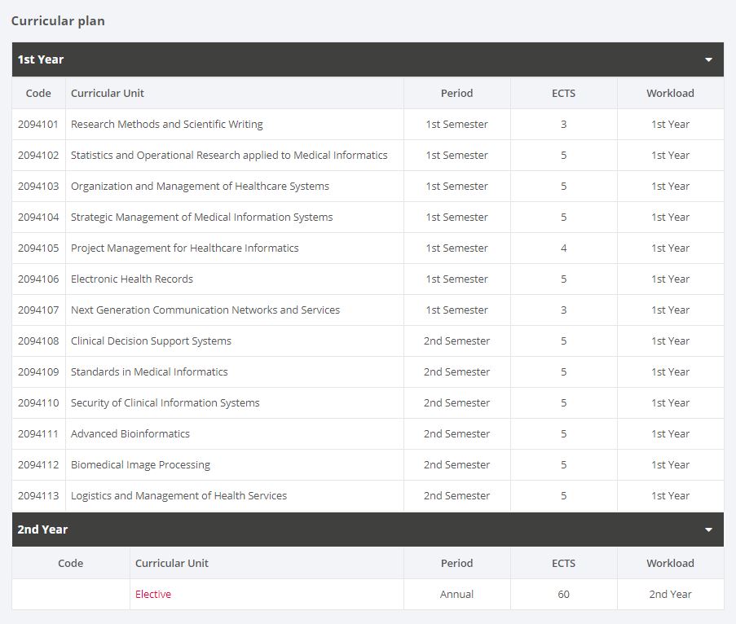Click ECTS 3 in Research Methods row

click(564, 125)
